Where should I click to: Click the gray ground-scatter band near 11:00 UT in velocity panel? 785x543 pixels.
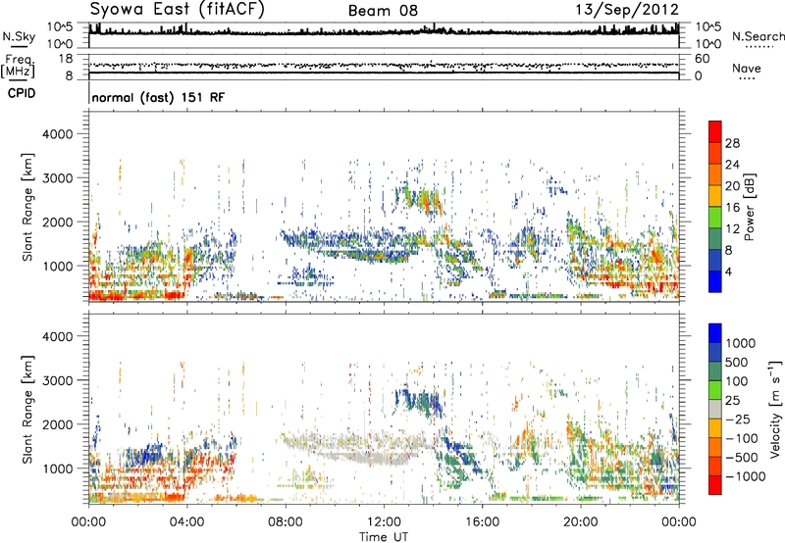pos(356,449)
